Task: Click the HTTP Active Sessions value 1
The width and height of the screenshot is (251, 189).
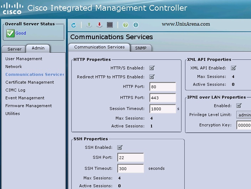Action: pyautogui.click(x=152, y=126)
